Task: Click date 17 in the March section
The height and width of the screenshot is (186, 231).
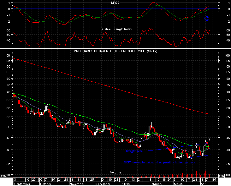Action: pos(188,179)
